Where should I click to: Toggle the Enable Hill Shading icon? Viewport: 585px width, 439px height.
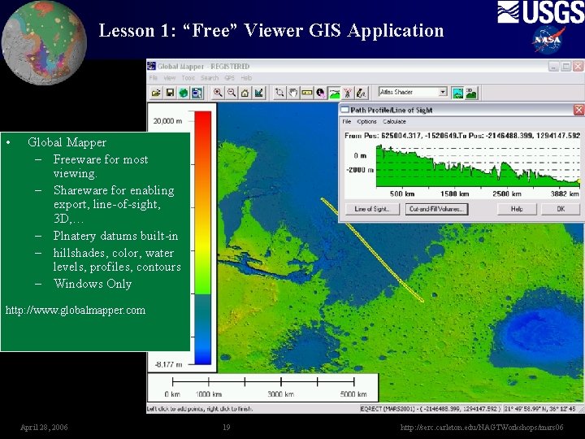457,93
